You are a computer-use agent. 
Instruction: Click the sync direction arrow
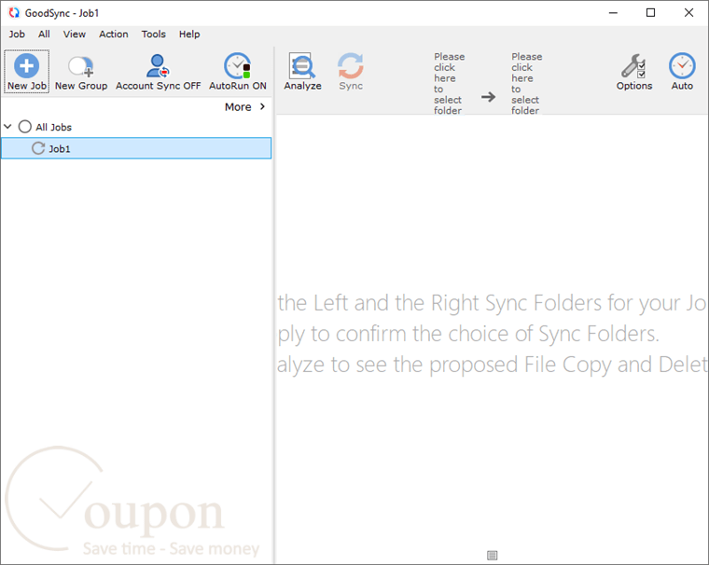488,97
